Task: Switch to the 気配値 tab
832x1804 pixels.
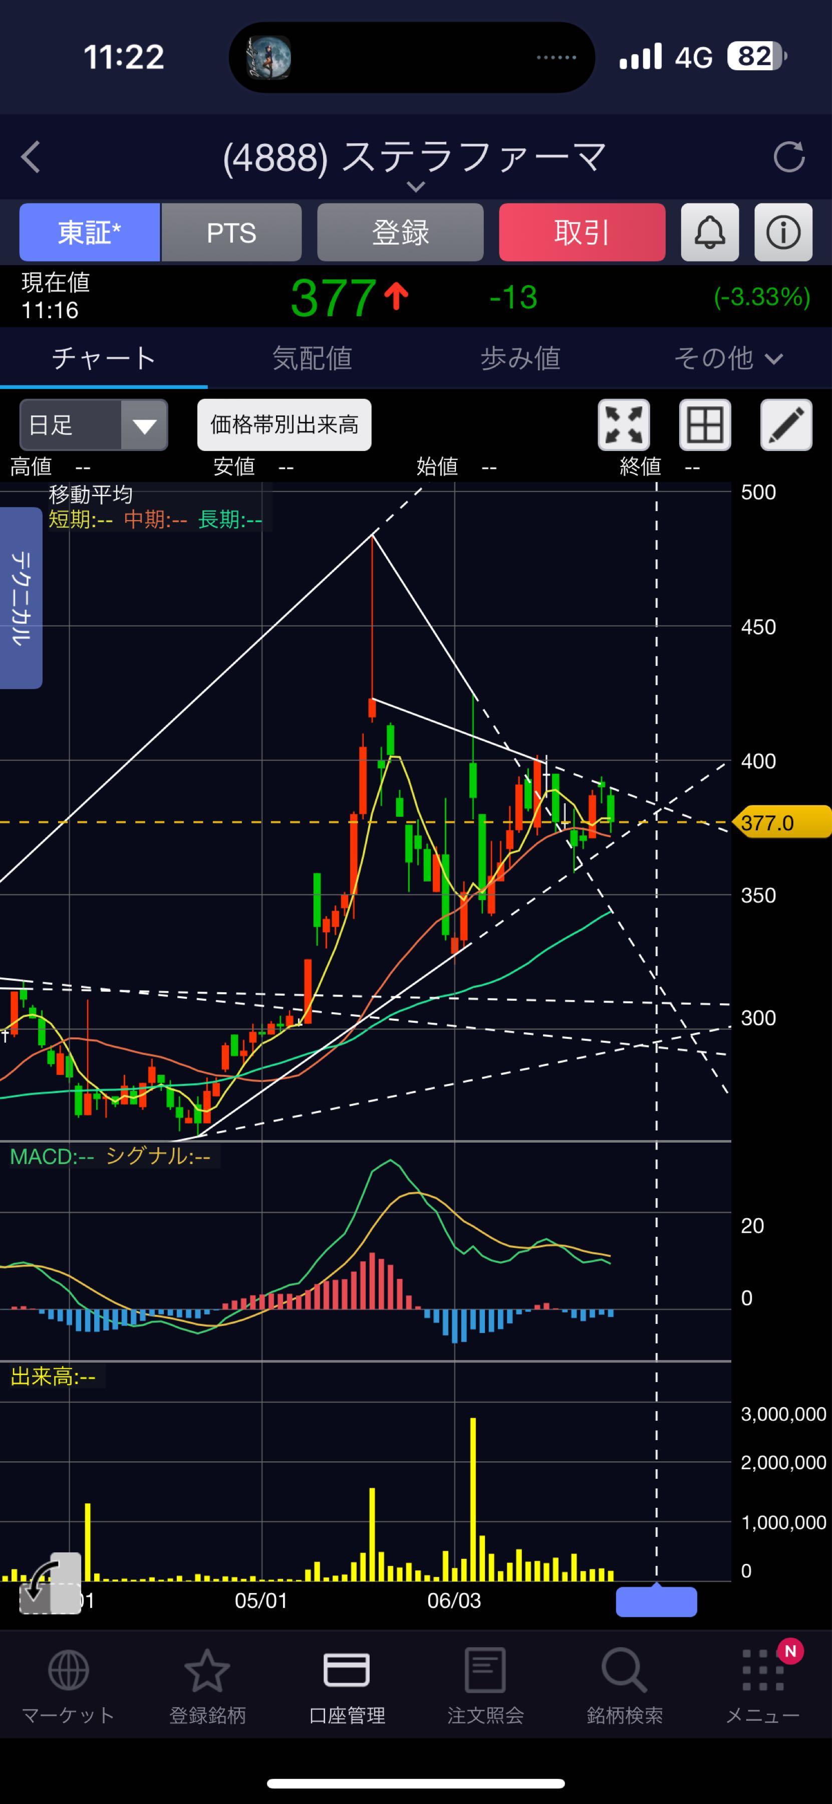Action: point(312,359)
